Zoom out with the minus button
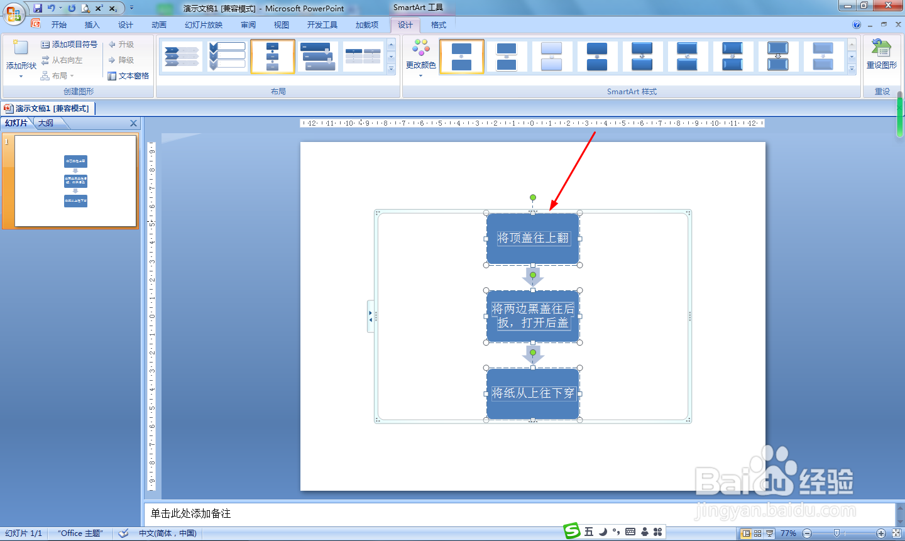905x541 pixels. (807, 533)
